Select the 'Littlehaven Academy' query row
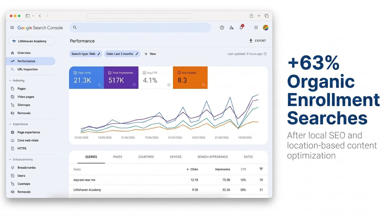 click(168, 190)
